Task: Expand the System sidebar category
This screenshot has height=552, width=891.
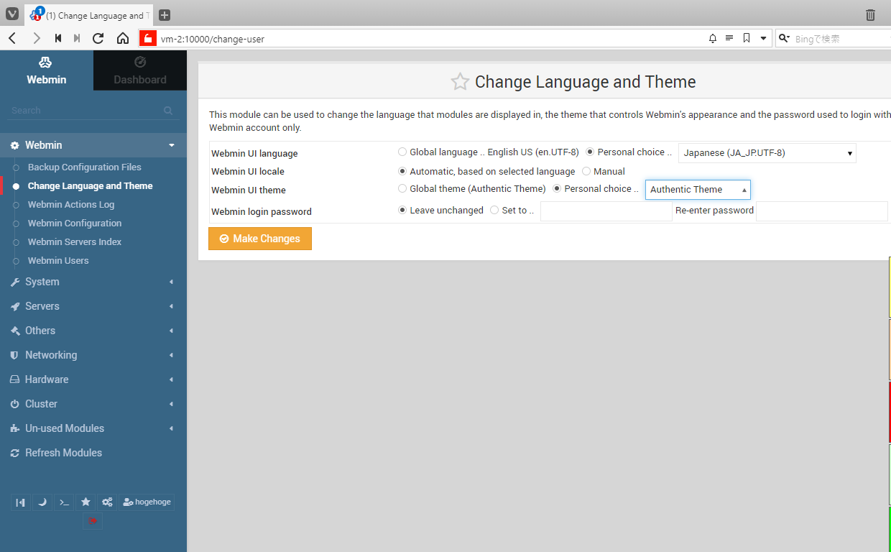Action: [93, 282]
